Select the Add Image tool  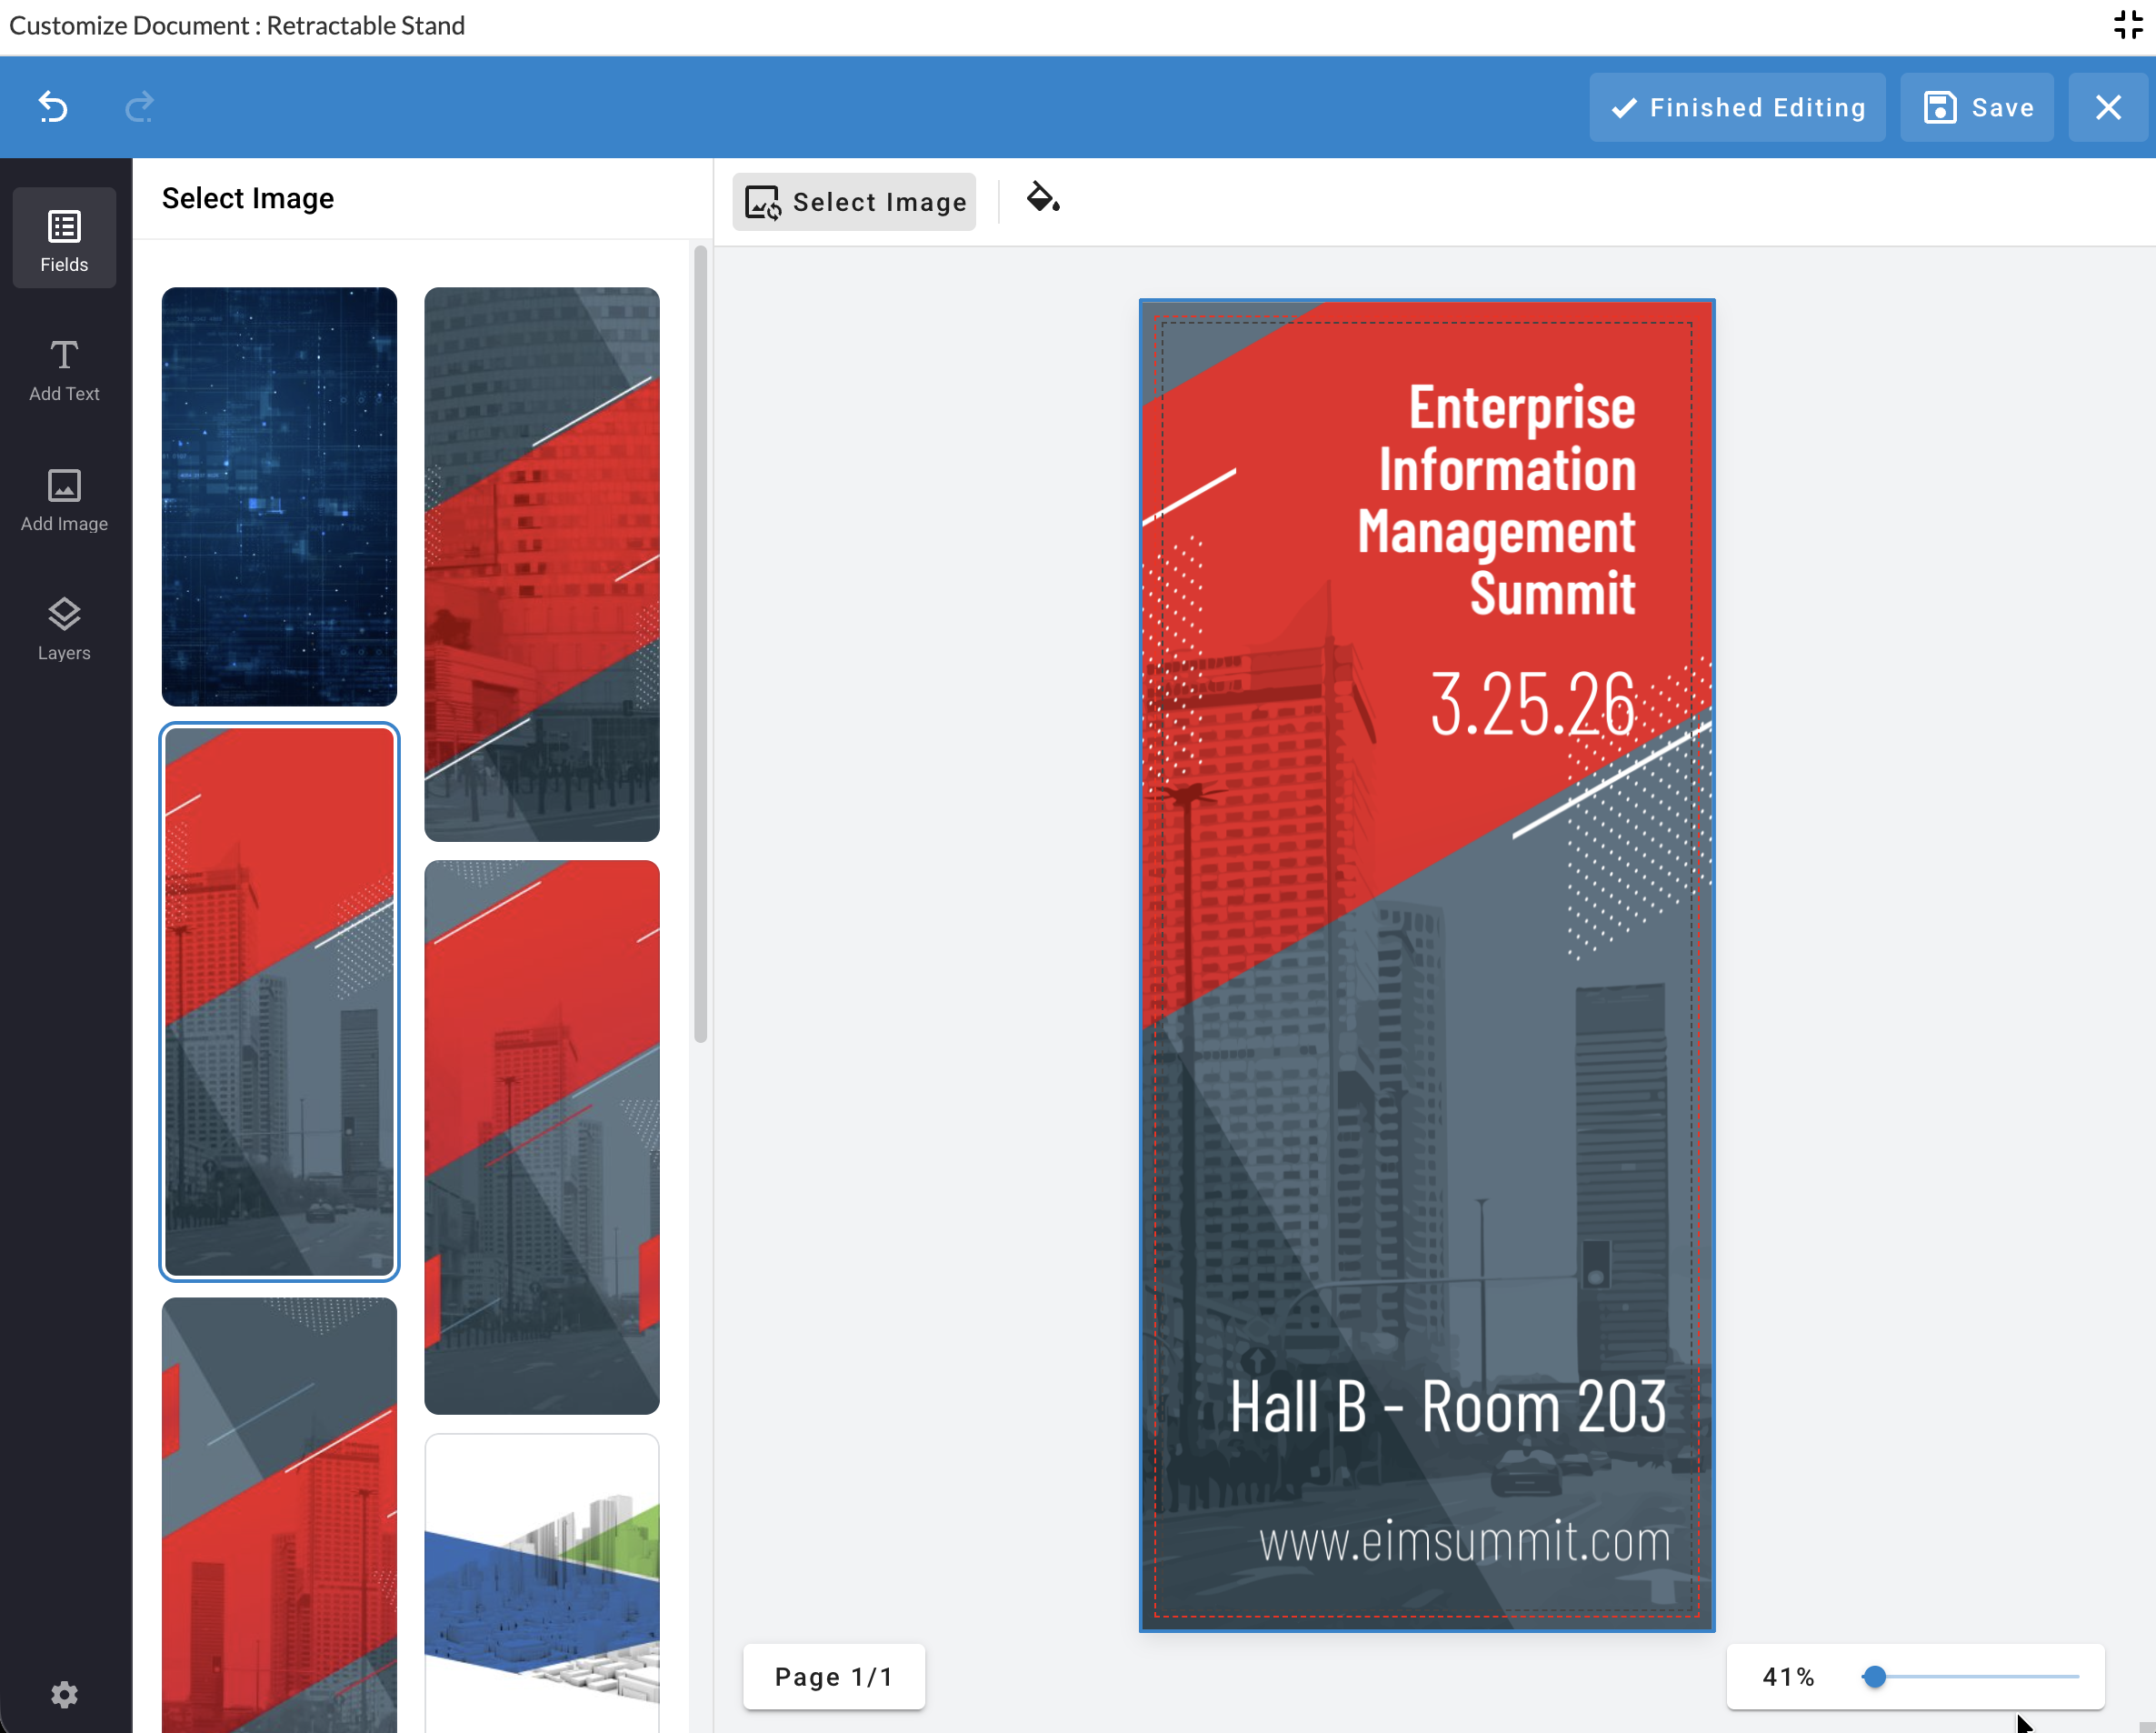[64, 499]
